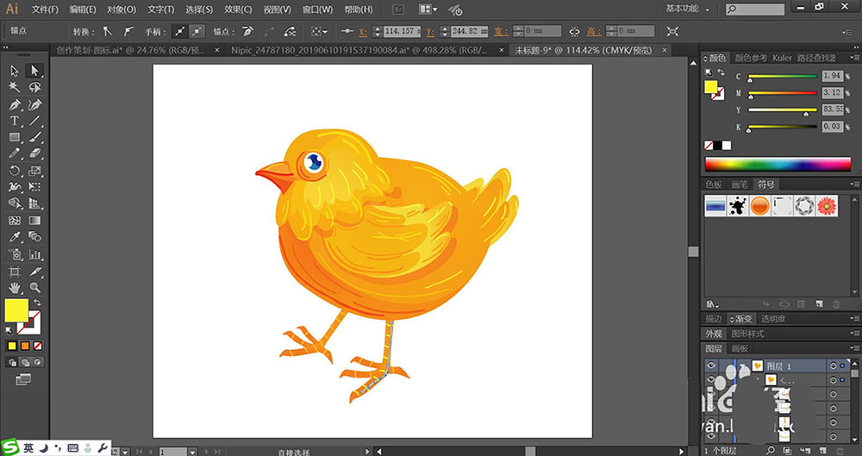Switch to the 透明度 panel tab
This screenshot has height=456, width=862.
click(x=773, y=318)
